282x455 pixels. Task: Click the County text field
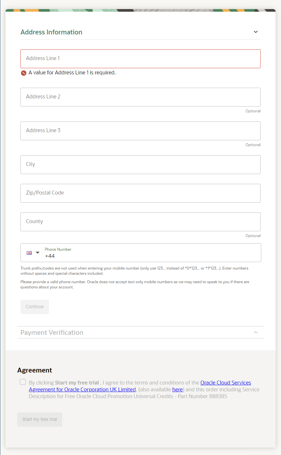coord(140,222)
